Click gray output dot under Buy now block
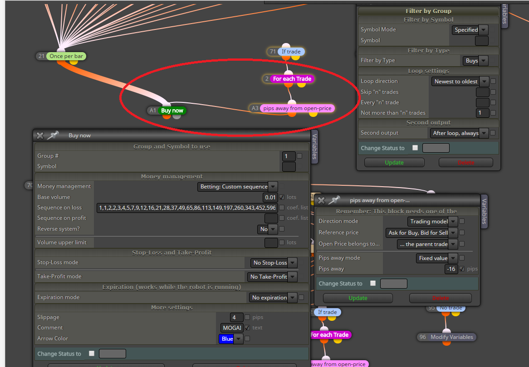Screen dimensions: 529x367 click(x=176, y=116)
